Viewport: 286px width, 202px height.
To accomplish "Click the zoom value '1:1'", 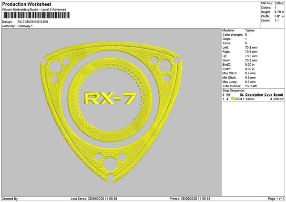I will tap(276, 20).
